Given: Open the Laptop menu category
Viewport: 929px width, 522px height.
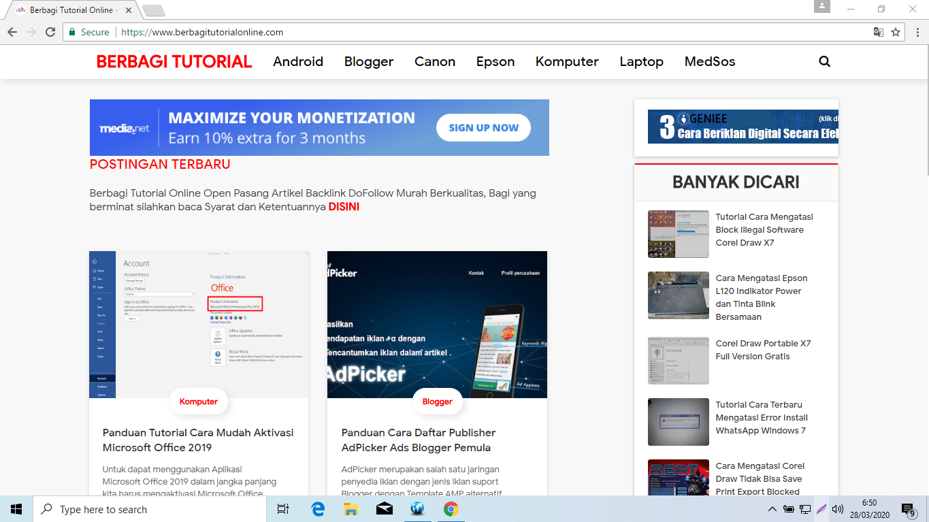Looking at the screenshot, I should tap(641, 61).
